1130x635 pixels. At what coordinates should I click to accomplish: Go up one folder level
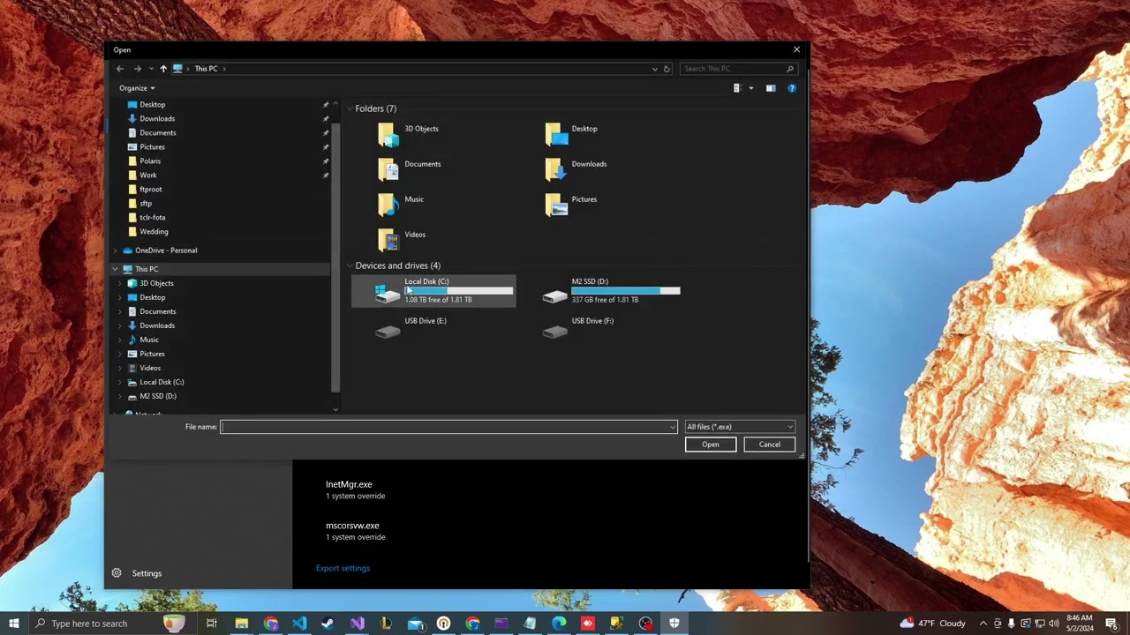pos(163,69)
